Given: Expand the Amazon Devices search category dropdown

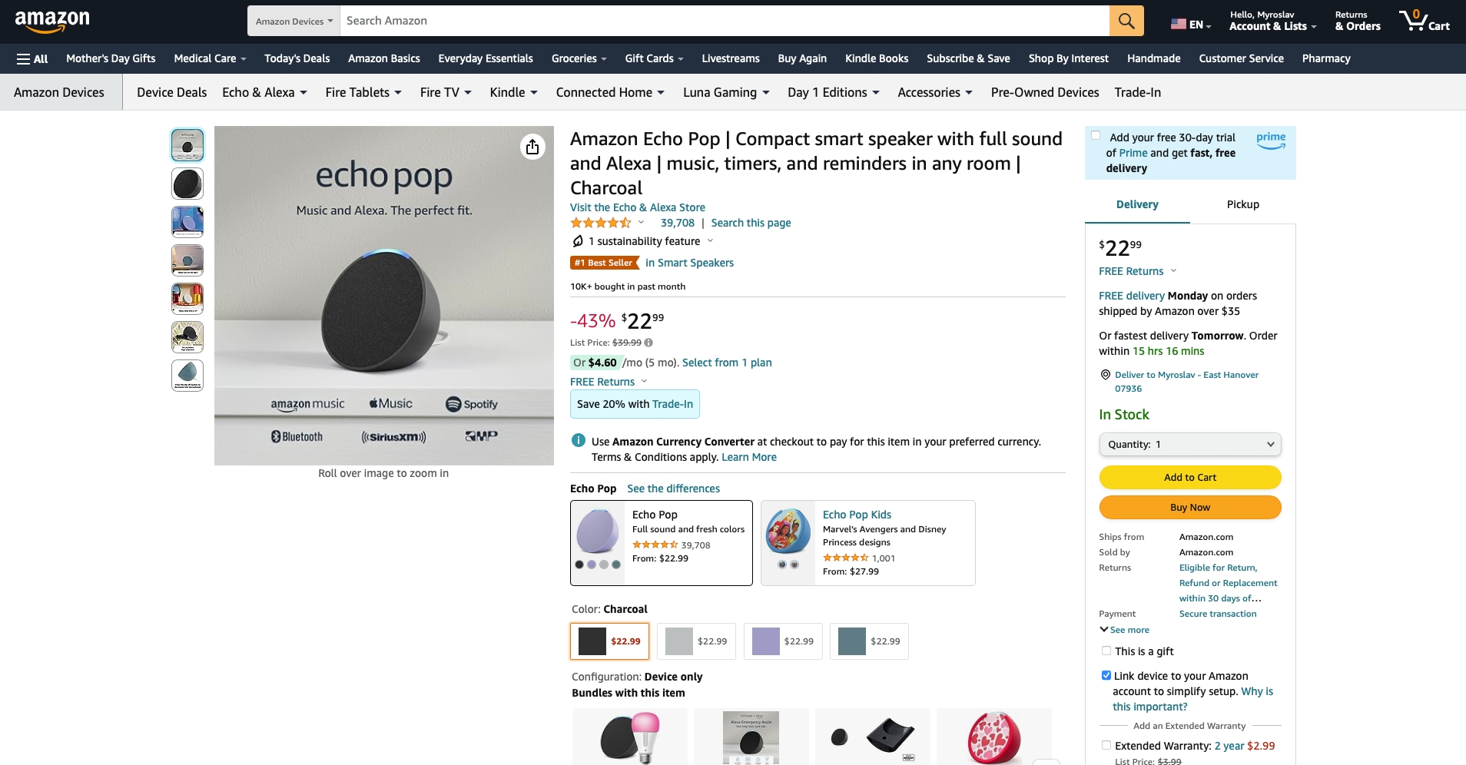Looking at the screenshot, I should pyautogui.click(x=294, y=21).
